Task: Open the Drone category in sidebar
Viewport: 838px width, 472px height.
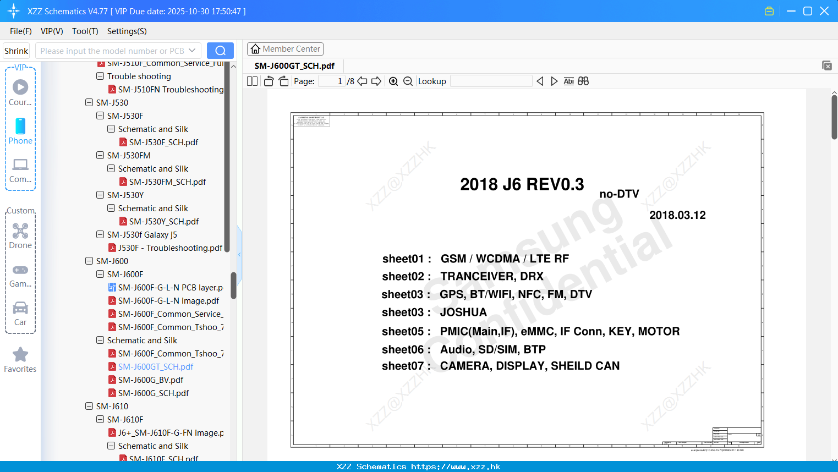Action: (x=20, y=236)
